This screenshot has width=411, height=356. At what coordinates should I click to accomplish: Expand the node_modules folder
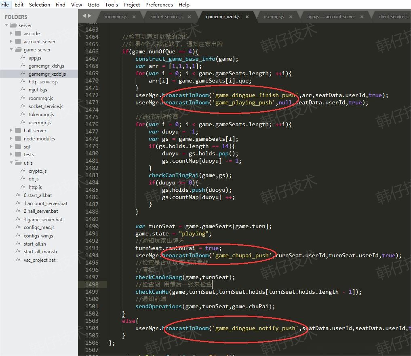[x=11, y=138]
